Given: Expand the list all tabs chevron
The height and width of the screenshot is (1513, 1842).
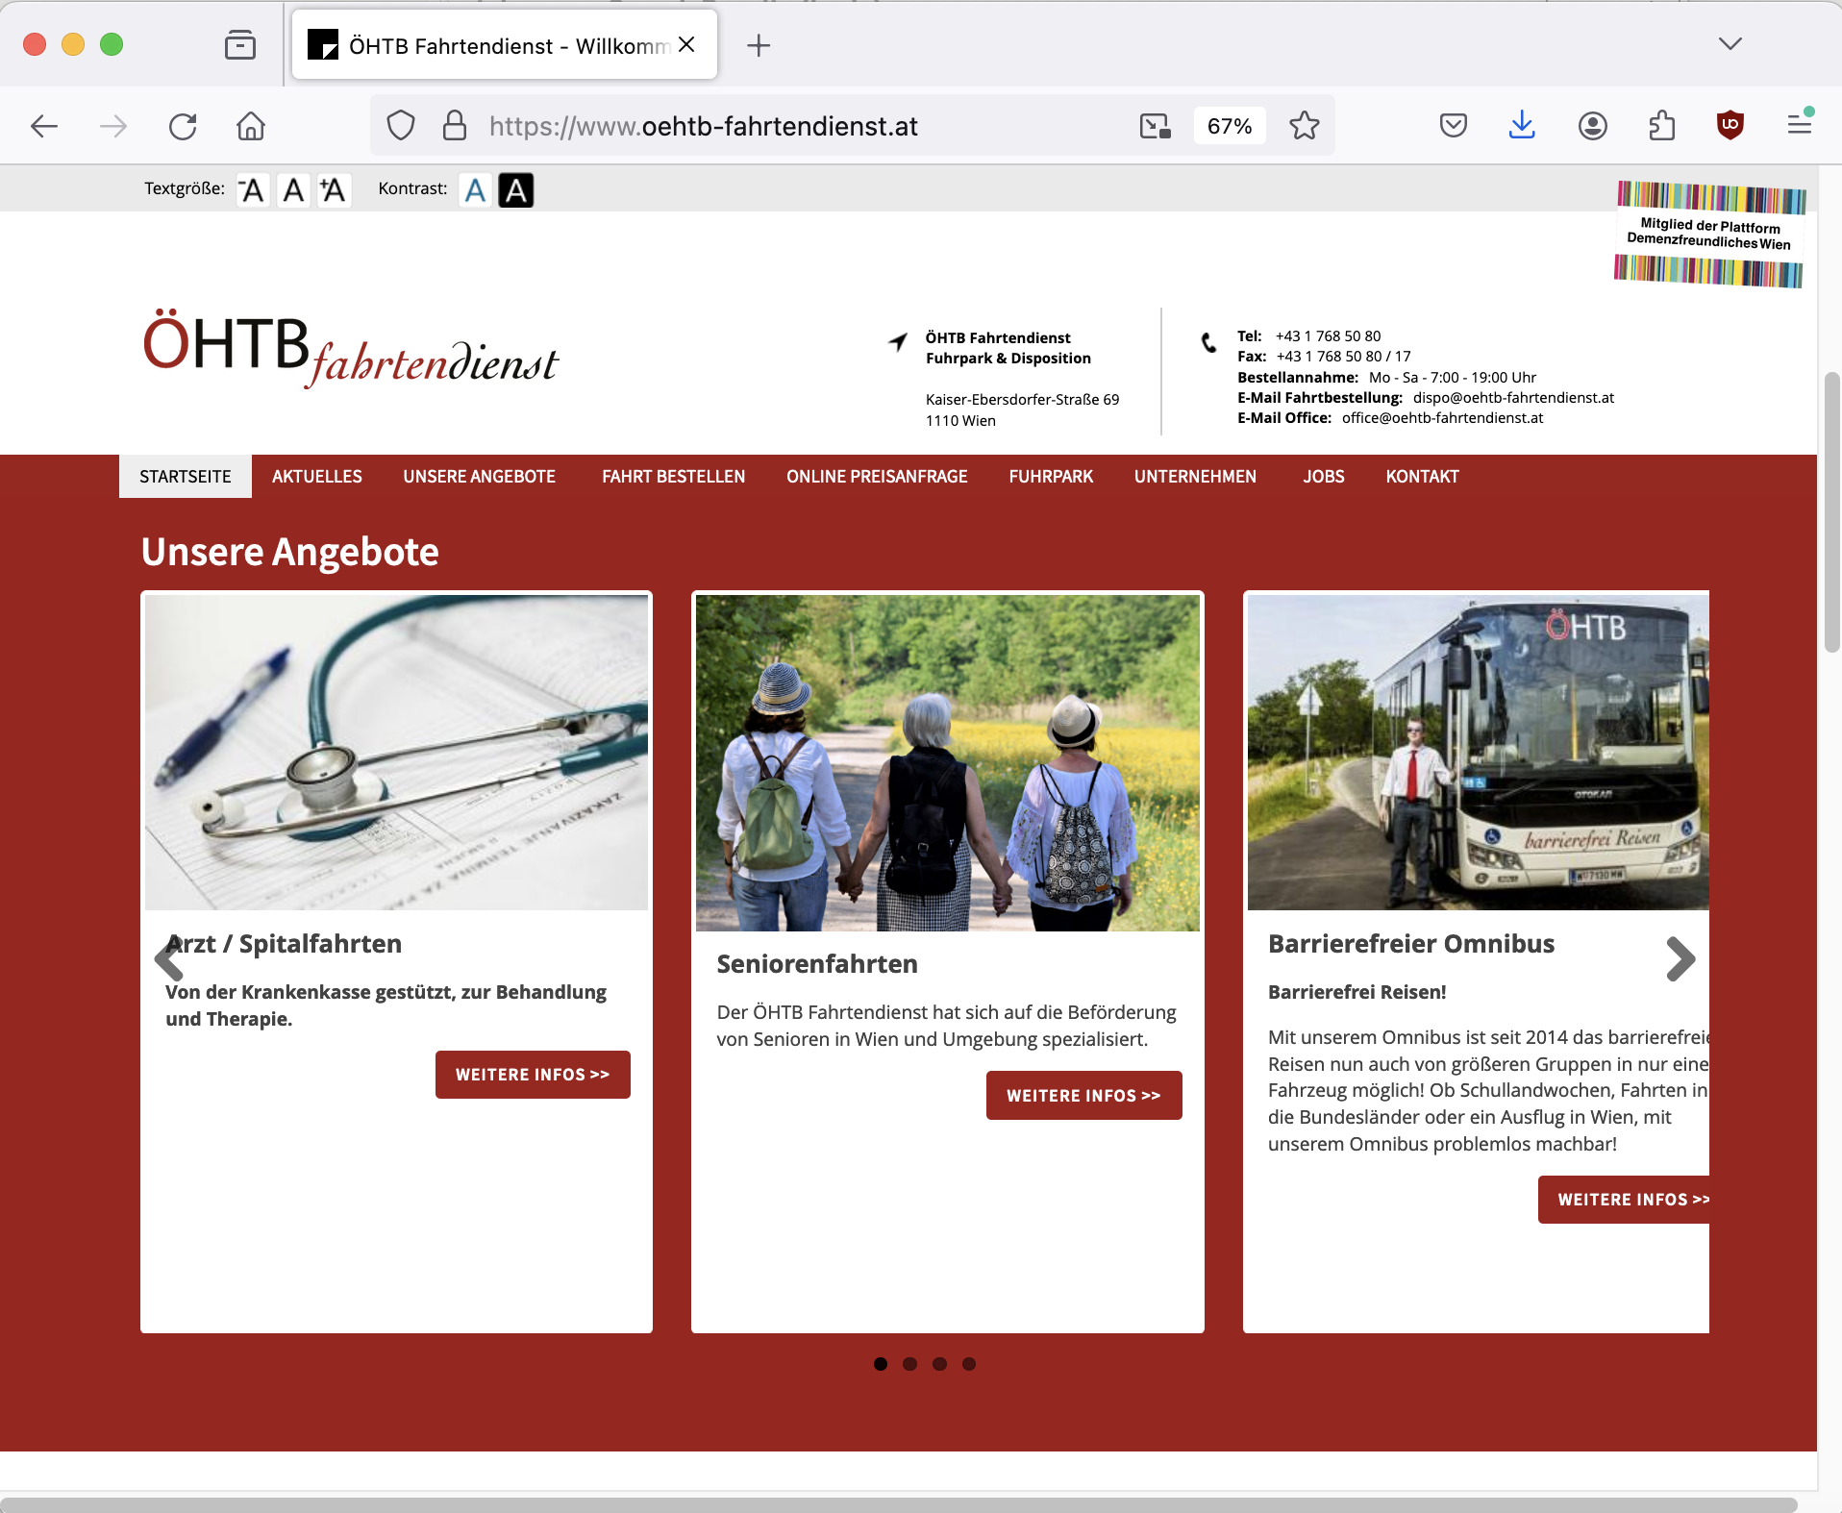Looking at the screenshot, I should pyautogui.click(x=1730, y=44).
